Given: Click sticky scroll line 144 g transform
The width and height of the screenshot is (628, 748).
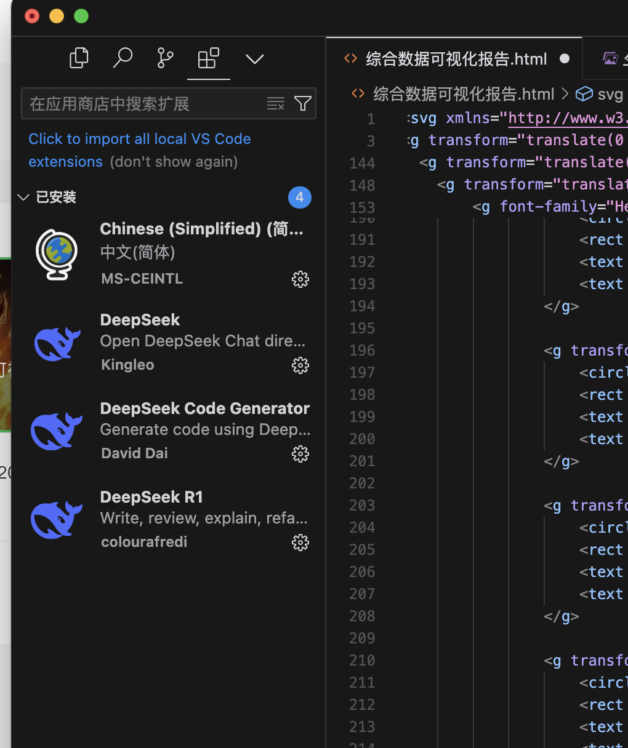Looking at the screenshot, I should [x=523, y=162].
